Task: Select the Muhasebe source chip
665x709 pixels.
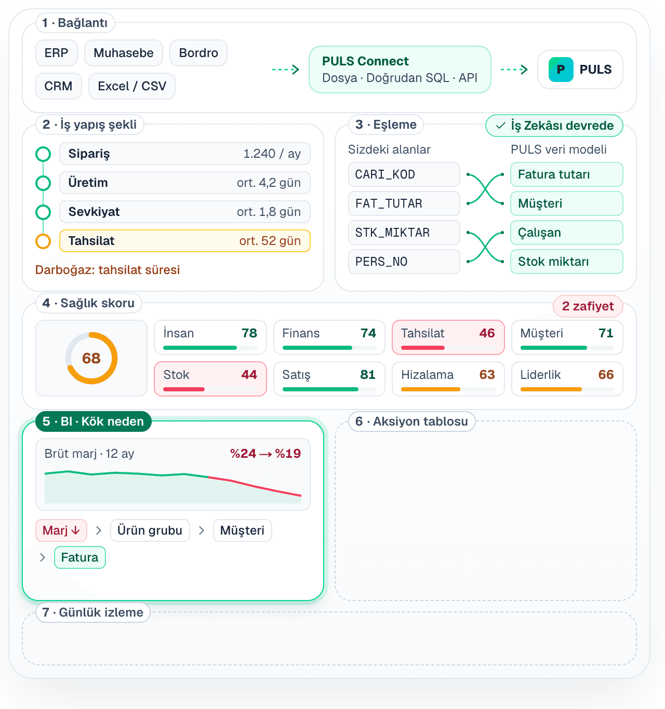Action: (124, 53)
